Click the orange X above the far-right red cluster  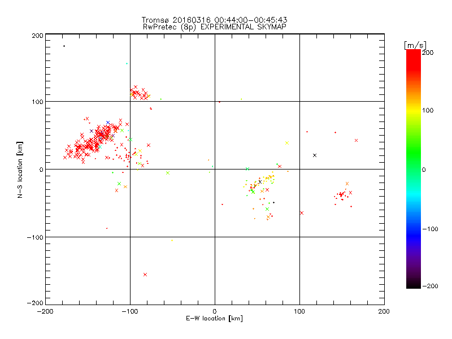[347, 184]
